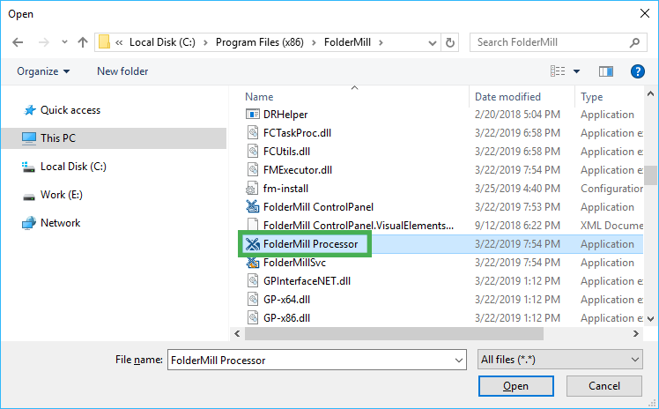The image size is (659, 409).
Task: Click the search magnifier icon
Action: coord(634,42)
